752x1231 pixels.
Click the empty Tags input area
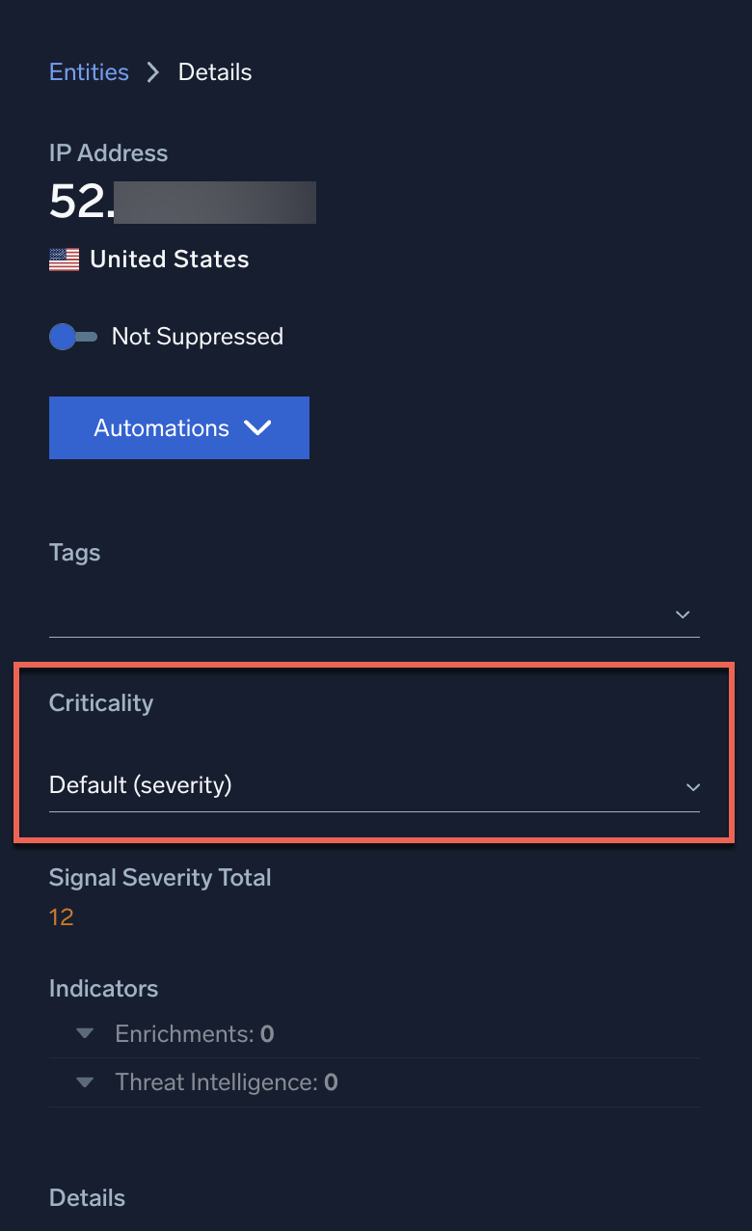point(289,617)
